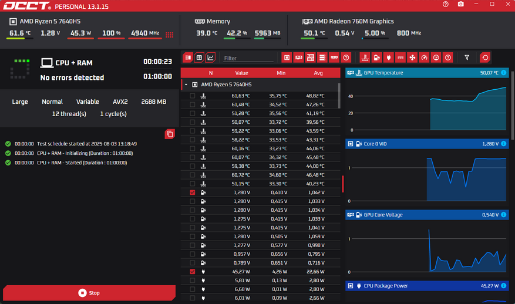
Task: Check the 59,22 °C temperature row
Action: coord(193,131)
